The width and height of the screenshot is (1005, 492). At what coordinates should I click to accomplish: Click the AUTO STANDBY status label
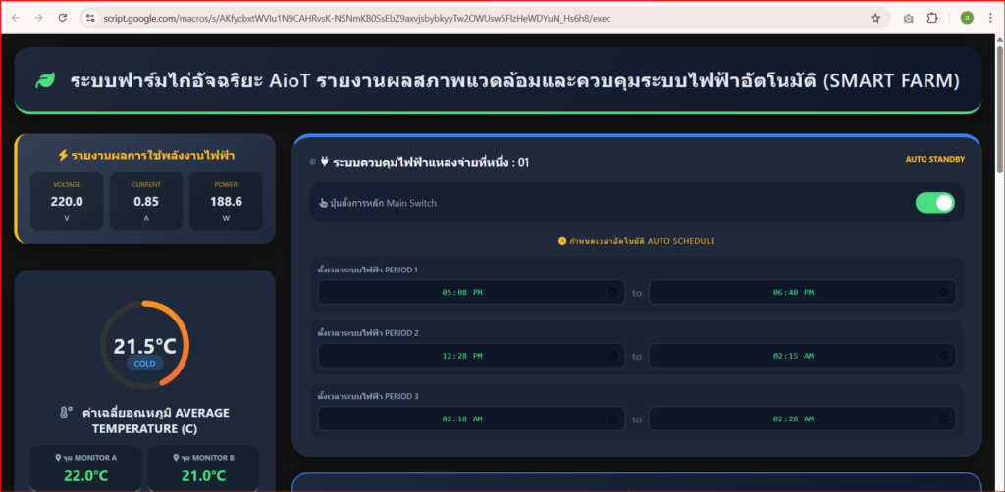click(934, 159)
